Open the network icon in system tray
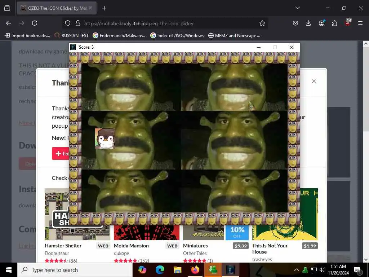The height and width of the screenshot is (277, 369). coord(314,270)
